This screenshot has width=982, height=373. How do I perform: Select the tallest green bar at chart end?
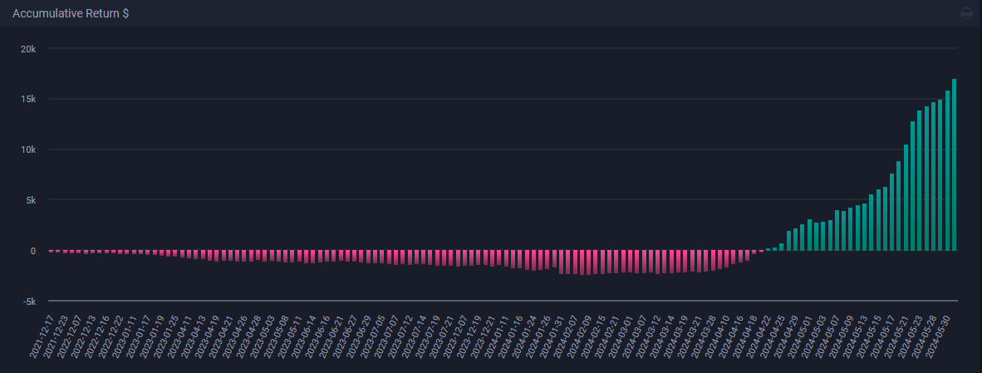955,164
